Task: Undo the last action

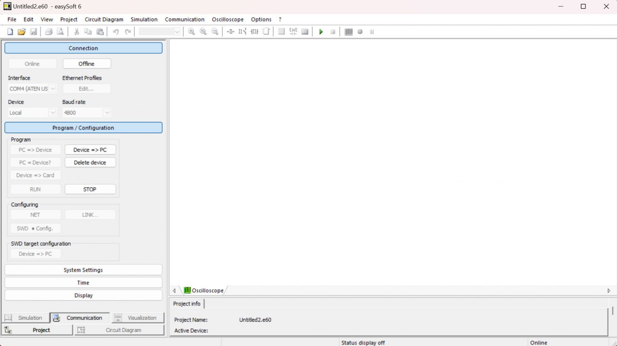Action: [x=116, y=32]
